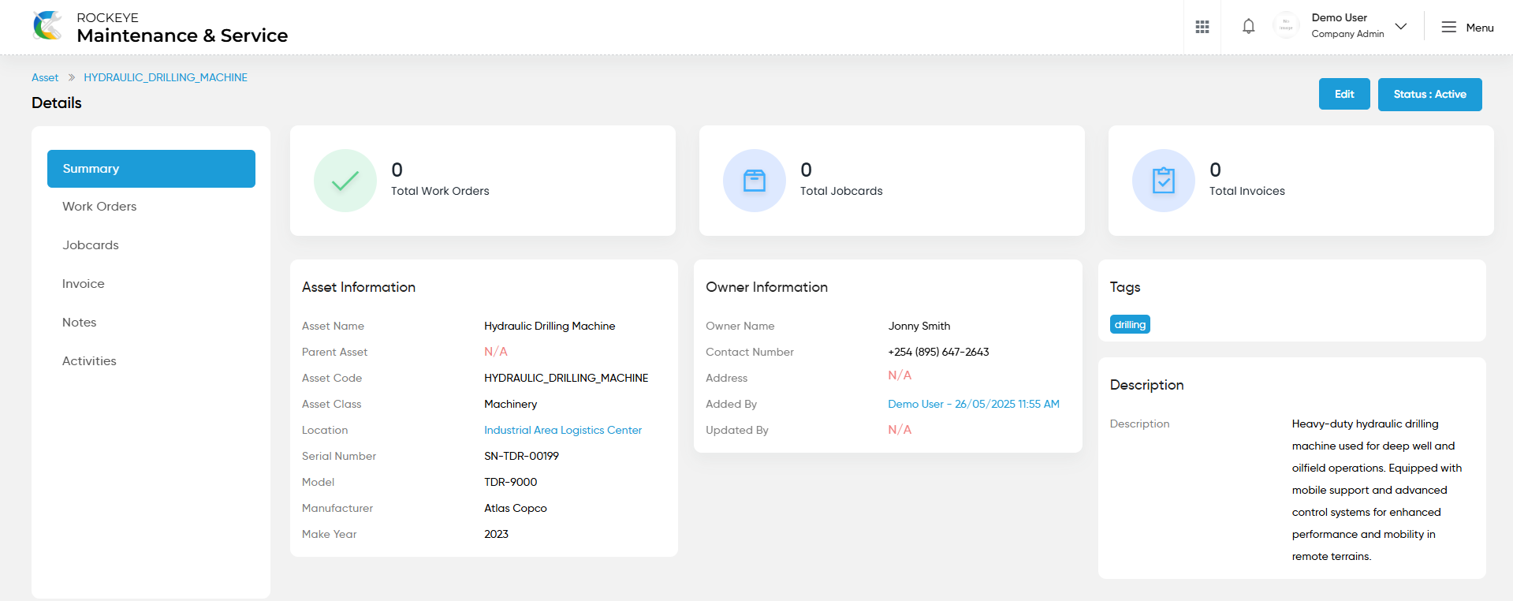This screenshot has height=601, width=1513.
Task: Click the Asset breadcrumb link
Action: [45, 77]
